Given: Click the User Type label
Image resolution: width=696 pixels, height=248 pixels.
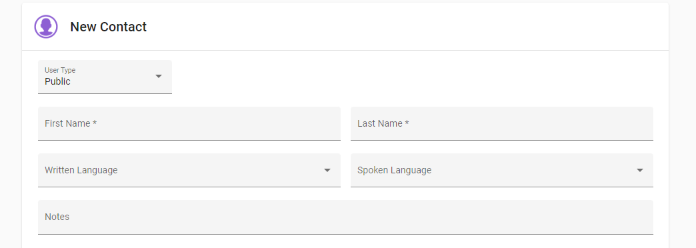Looking at the screenshot, I should (x=60, y=70).
